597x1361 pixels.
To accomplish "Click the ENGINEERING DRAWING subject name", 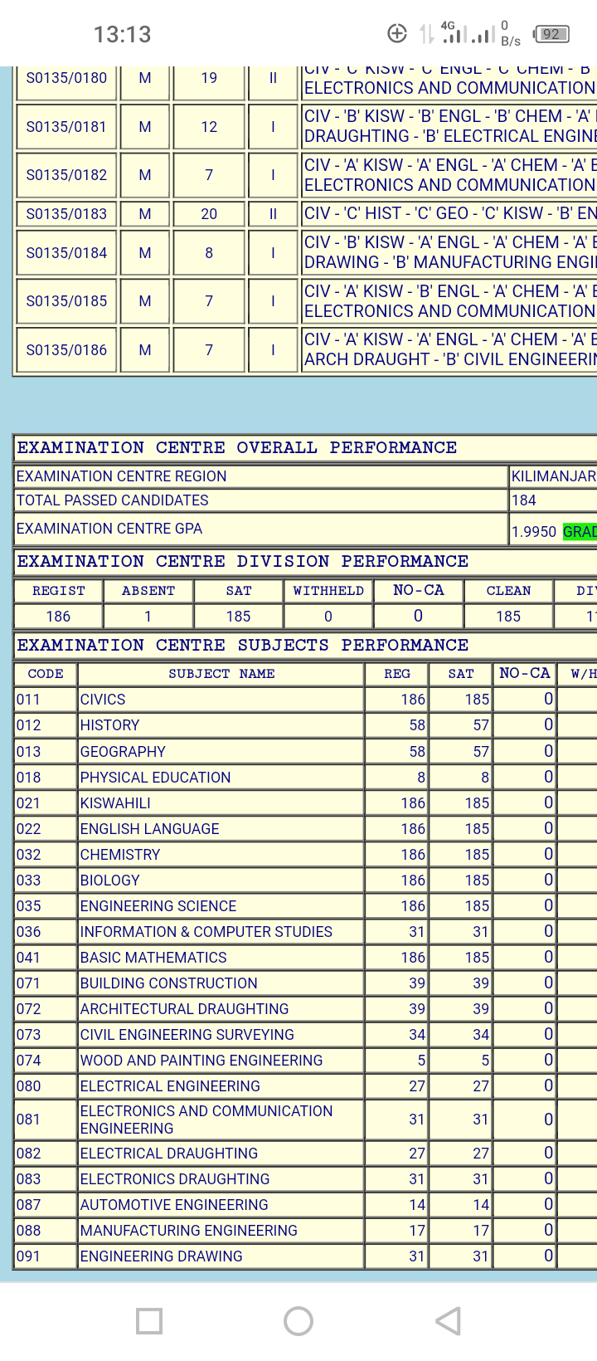I will pos(162,1256).
